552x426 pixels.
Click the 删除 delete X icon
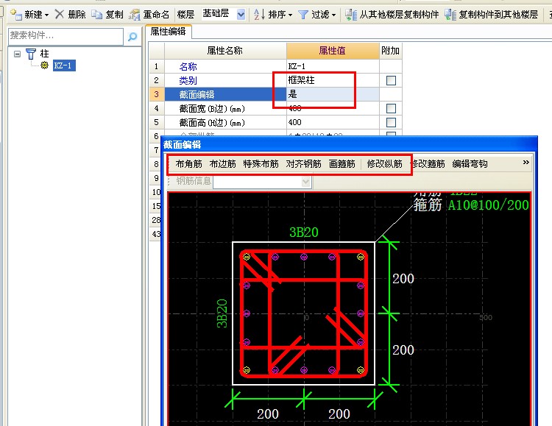point(60,14)
